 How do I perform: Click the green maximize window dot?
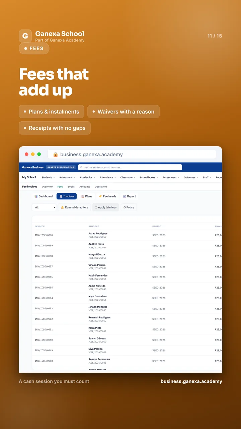(x=39, y=154)
